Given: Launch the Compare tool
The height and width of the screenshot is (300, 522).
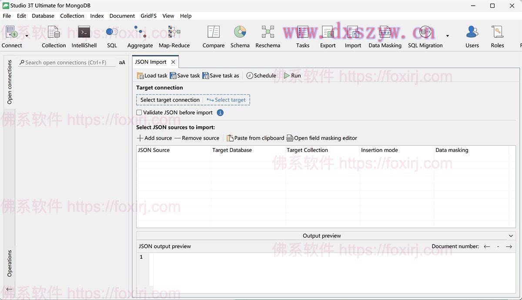Looking at the screenshot, I should coord(214,36).
